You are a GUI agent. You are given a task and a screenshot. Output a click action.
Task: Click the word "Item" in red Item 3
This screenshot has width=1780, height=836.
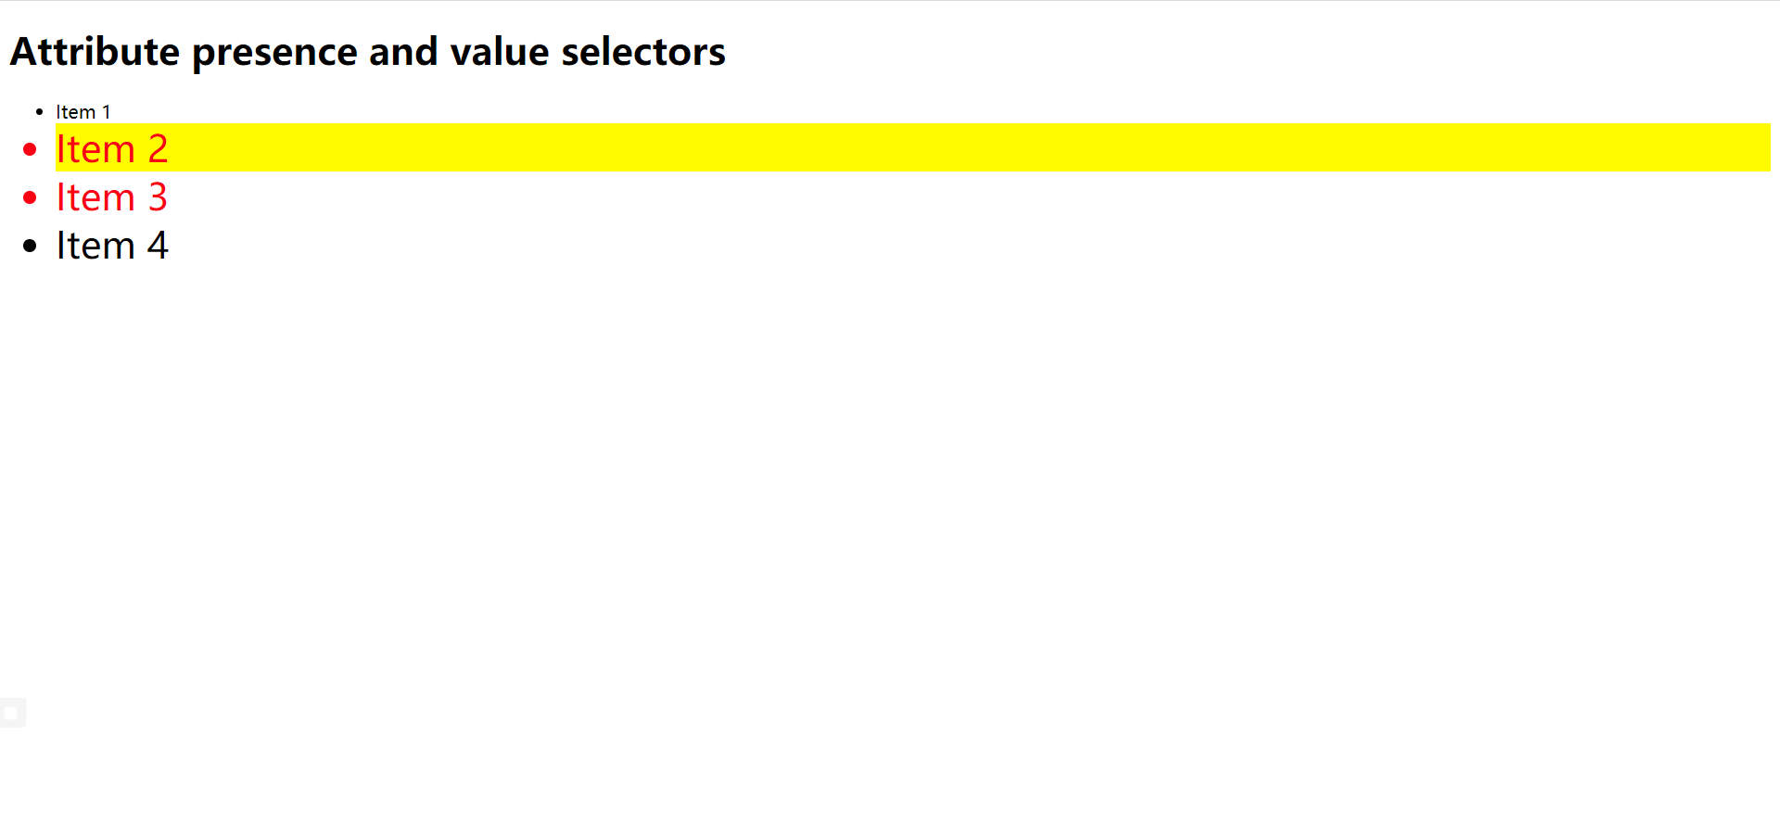[95, 197]
